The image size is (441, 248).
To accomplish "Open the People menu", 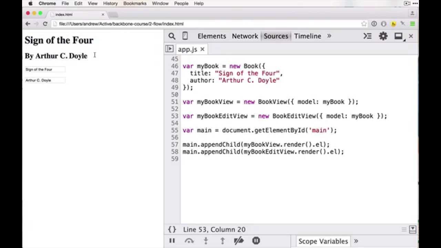I will [x=181, y=3].
